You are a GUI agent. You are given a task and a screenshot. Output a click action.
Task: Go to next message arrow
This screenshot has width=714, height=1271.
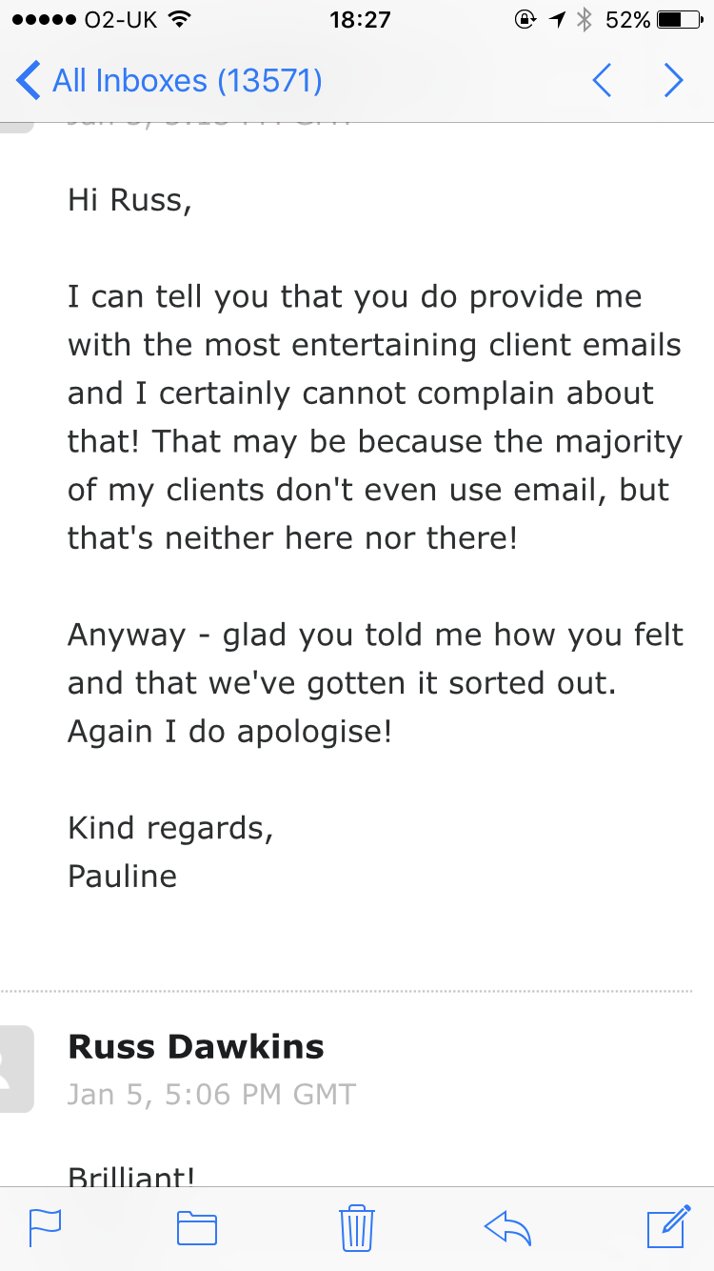tap(673, 81)
